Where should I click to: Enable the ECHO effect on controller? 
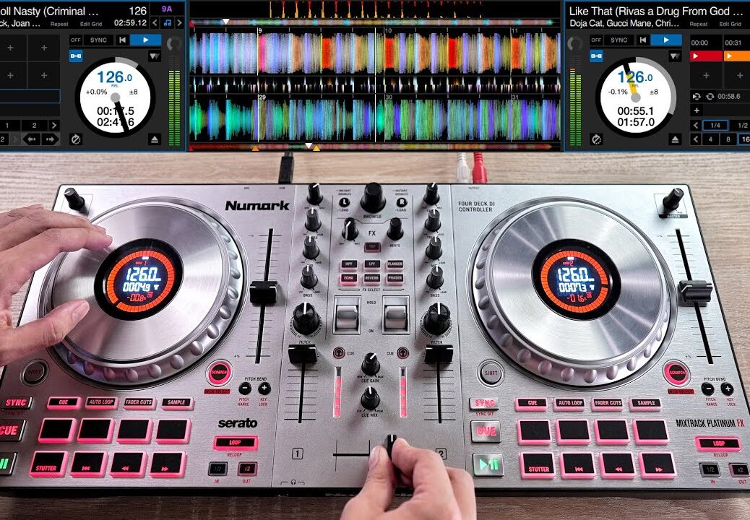pos(349,277)
